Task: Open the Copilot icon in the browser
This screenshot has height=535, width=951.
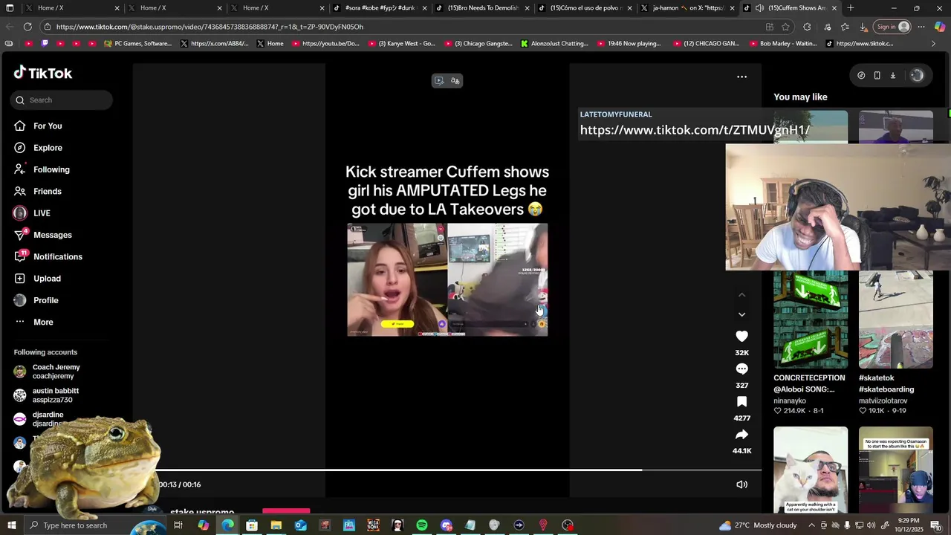Action: click(x=940, y=27)
